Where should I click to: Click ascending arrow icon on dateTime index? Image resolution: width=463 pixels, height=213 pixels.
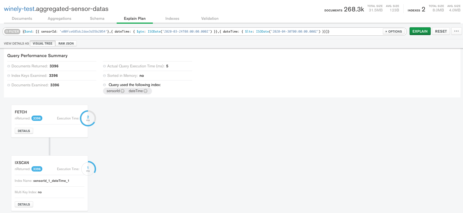[x=145, y=91]
